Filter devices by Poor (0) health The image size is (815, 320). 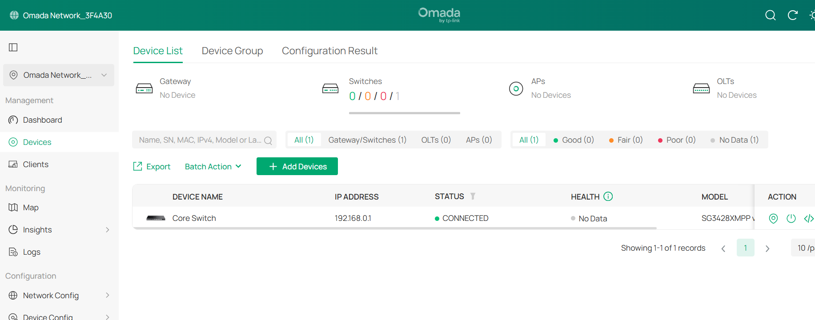[677, 140]
